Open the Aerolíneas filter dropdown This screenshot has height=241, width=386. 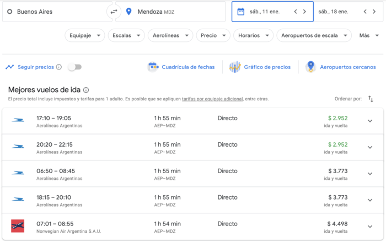tap(170, 35)
